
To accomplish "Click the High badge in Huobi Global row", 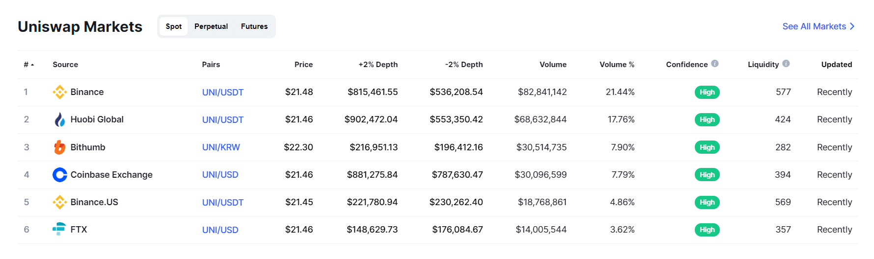I will [707, 119].
